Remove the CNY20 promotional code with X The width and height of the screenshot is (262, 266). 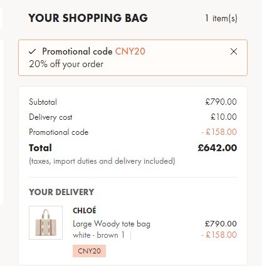234,51
